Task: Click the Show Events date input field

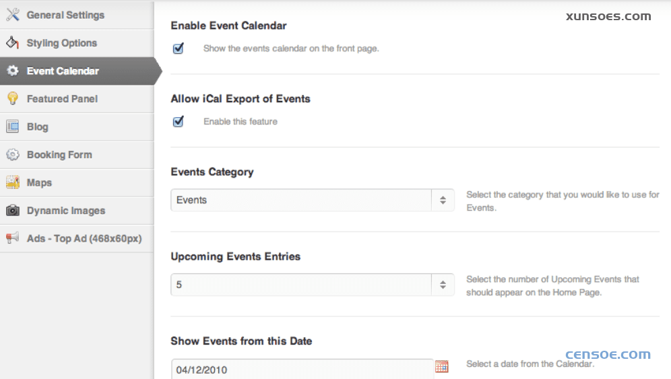Action: 302,369
